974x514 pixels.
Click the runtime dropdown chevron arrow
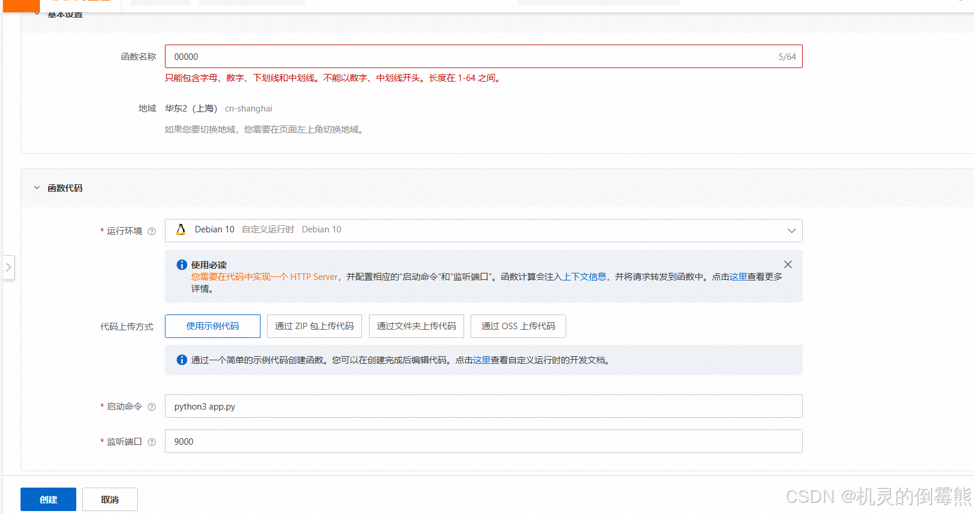792,231
